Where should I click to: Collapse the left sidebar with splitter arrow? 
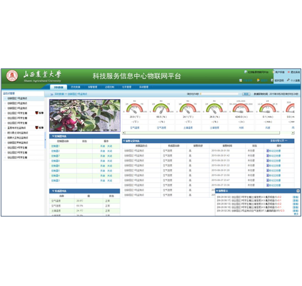(x=45, y=140)
